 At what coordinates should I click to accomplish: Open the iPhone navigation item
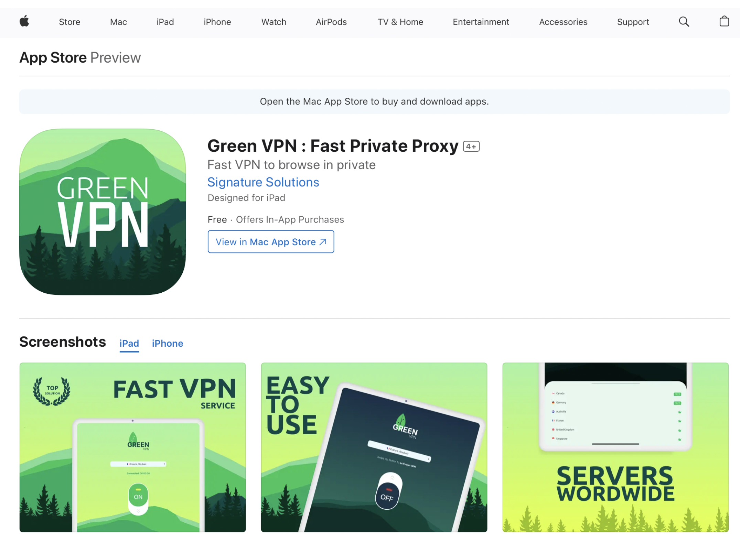[x=217, y=22]
